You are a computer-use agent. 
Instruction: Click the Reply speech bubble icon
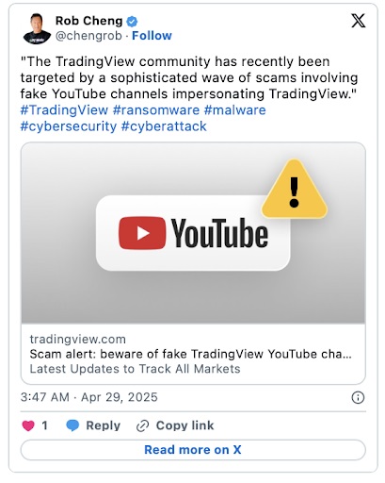coord(72,425)
